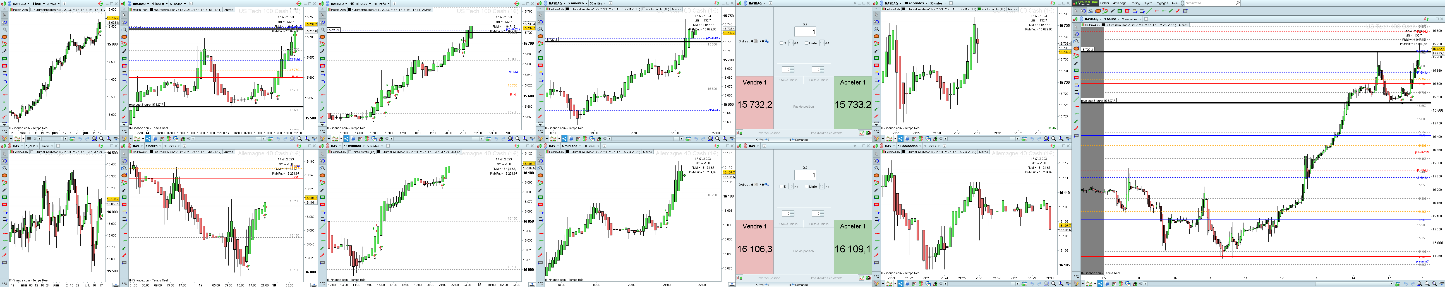This screenshot has width=1445, height=287.
Task: Open the Trading menu
Action: (1135, 3)
